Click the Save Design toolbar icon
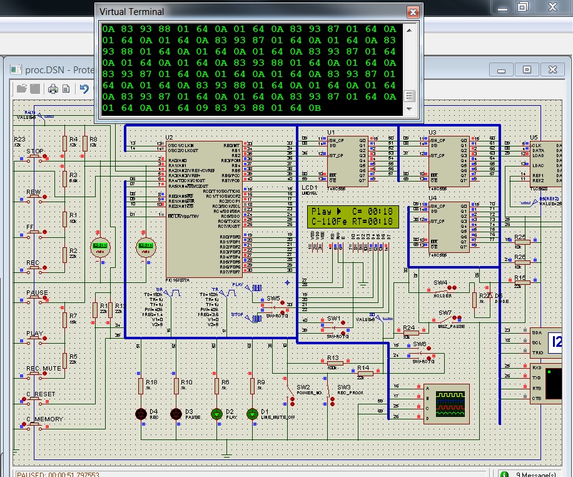Image resolution: width=573 pixels, height=477 pixels. tap(35, 88)
